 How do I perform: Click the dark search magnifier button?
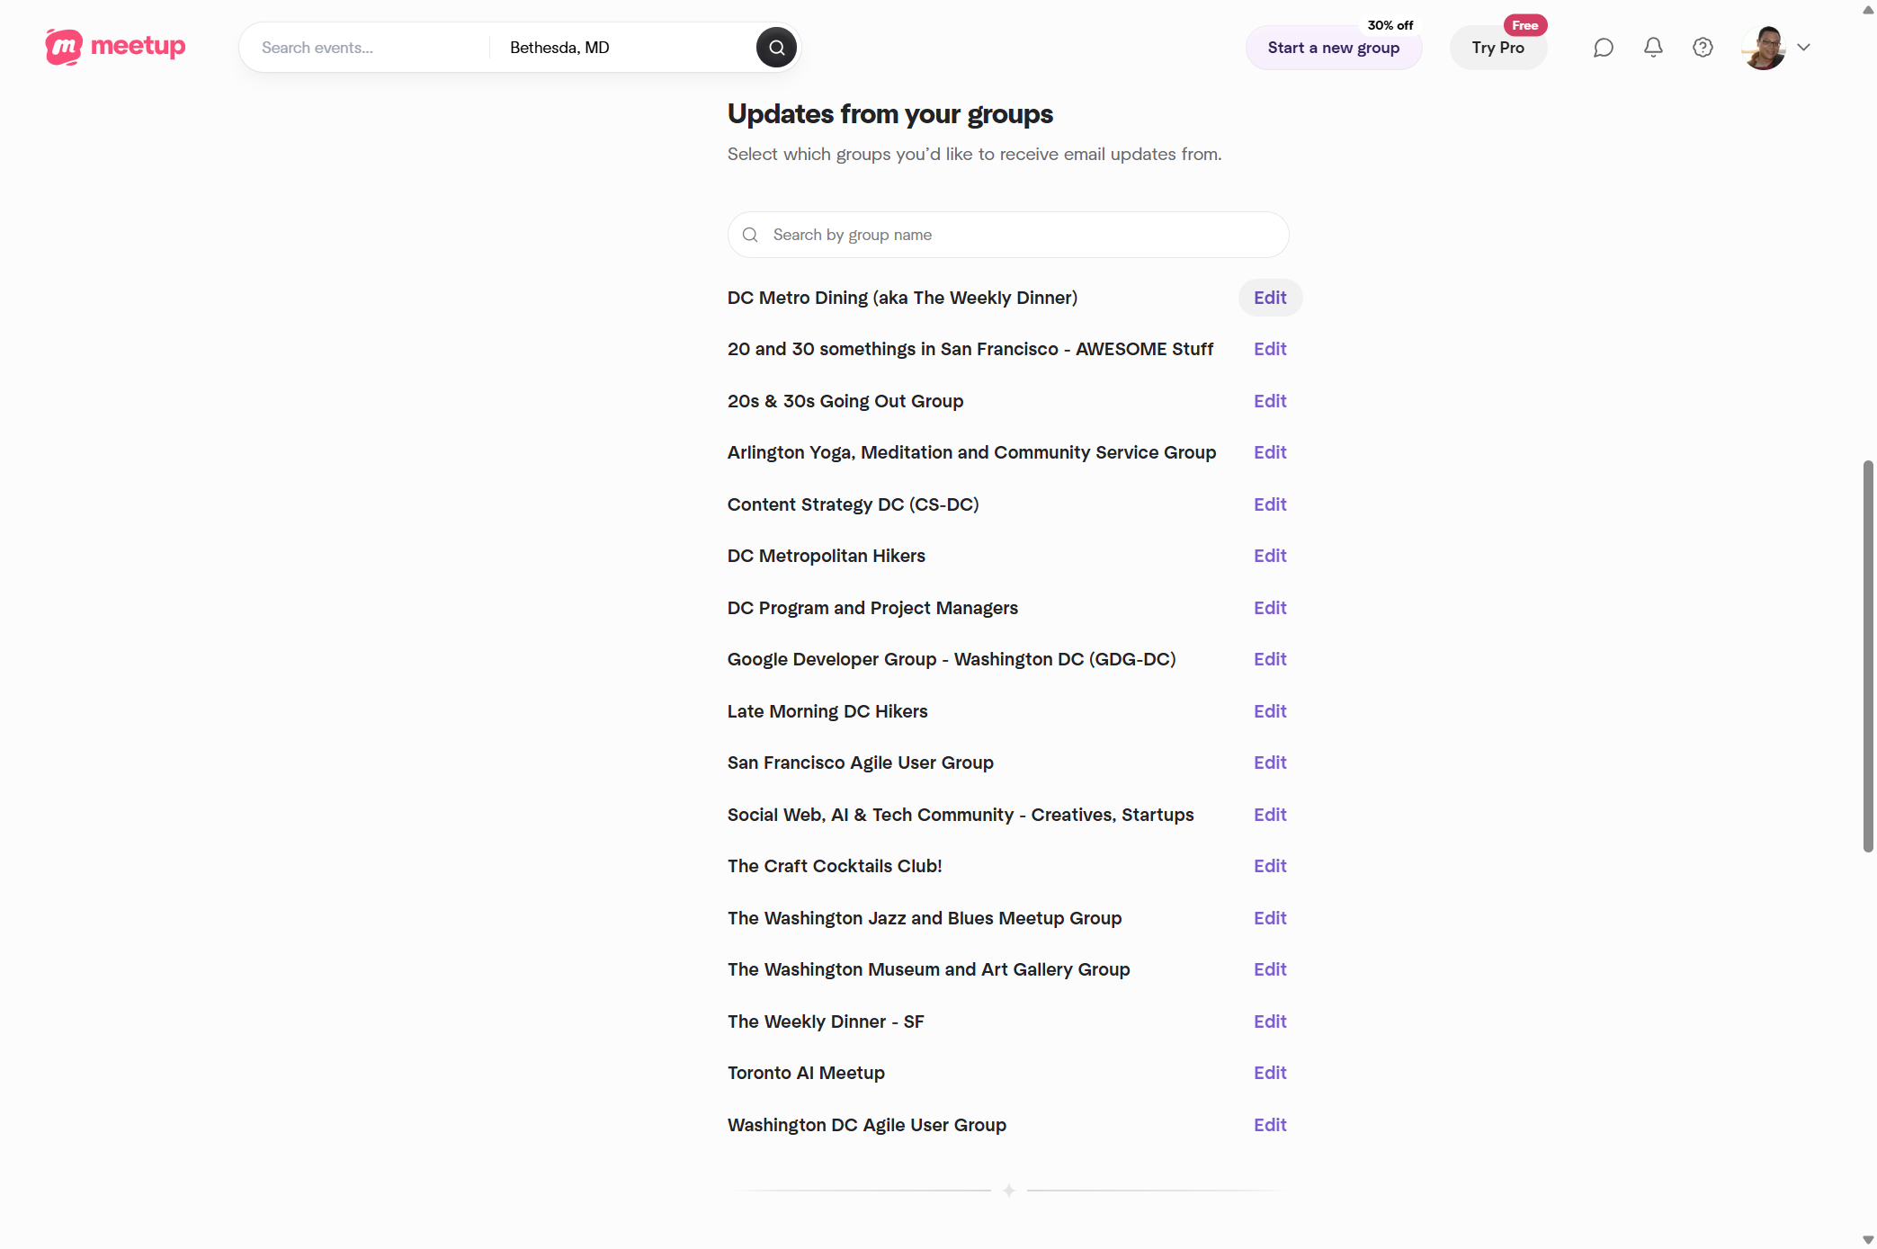click(776, 48)
